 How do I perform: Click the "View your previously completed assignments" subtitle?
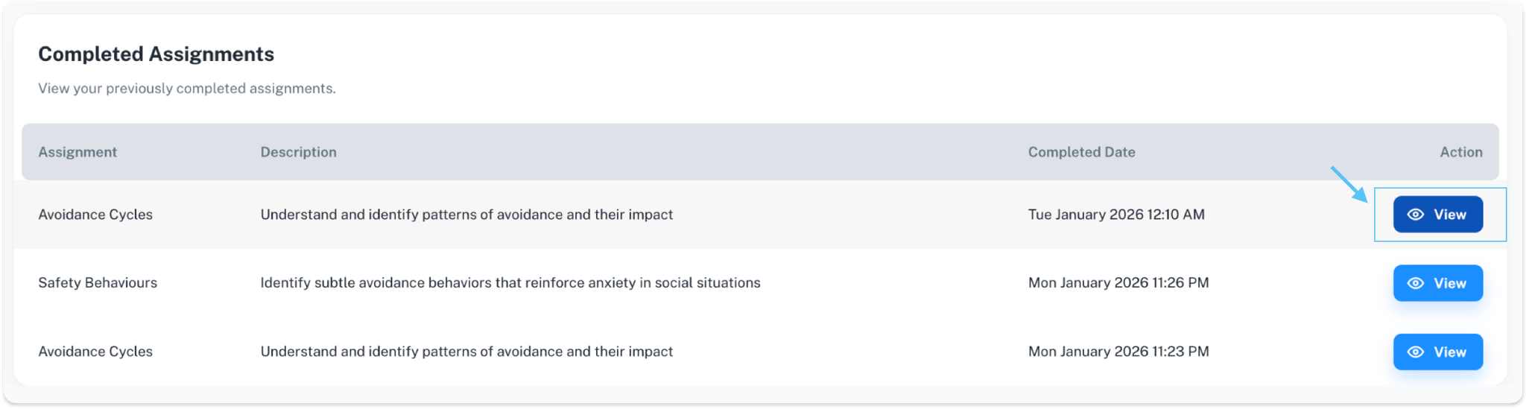[187, 89]
